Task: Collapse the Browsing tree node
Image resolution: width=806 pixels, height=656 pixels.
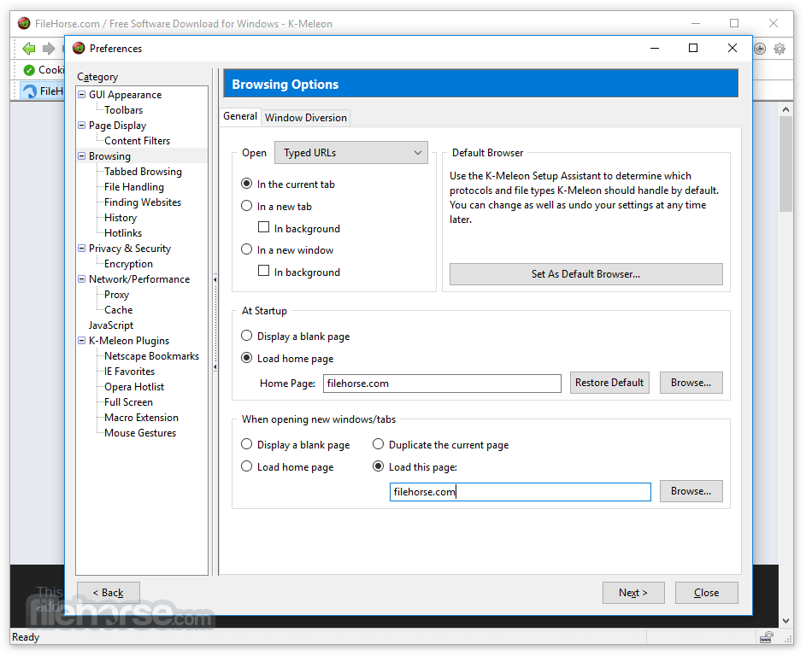Action: tap(82, 155)
